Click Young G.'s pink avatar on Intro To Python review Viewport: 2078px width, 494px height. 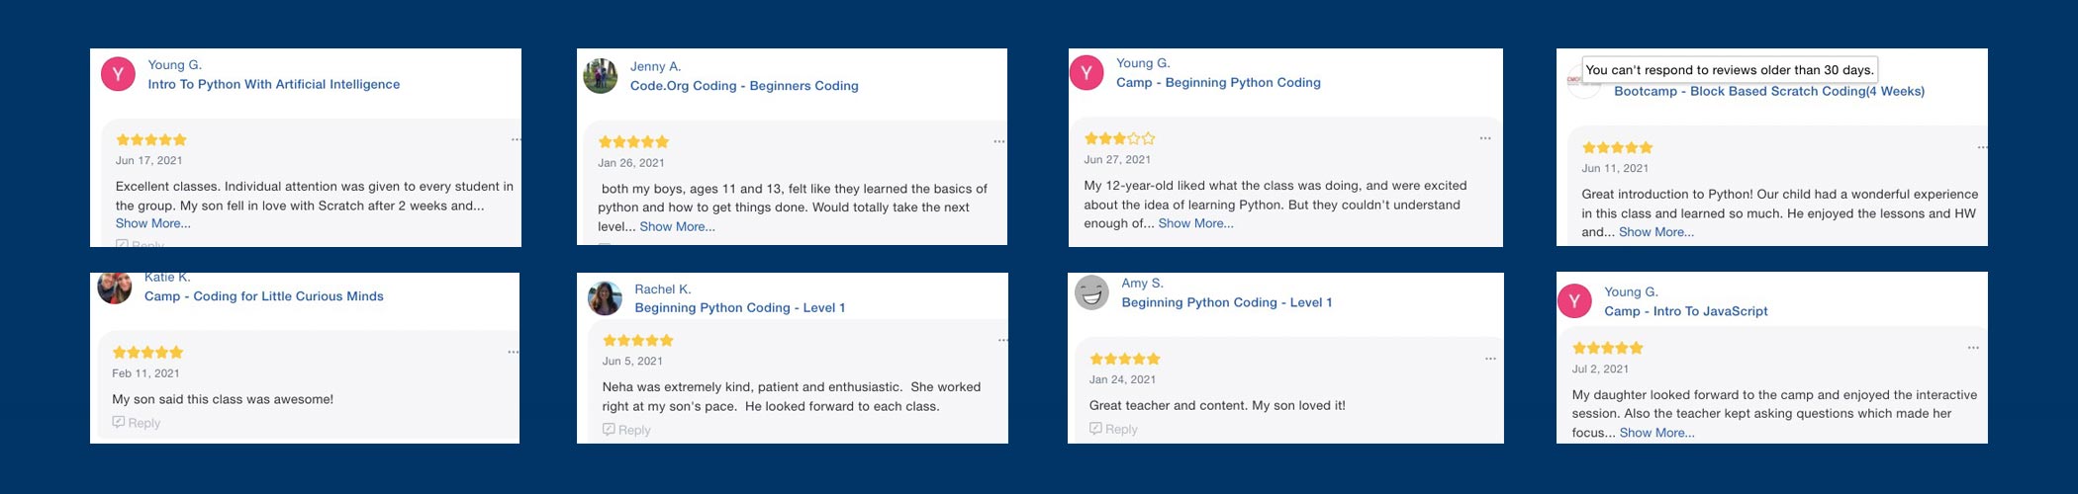click(x=119, y=74)
